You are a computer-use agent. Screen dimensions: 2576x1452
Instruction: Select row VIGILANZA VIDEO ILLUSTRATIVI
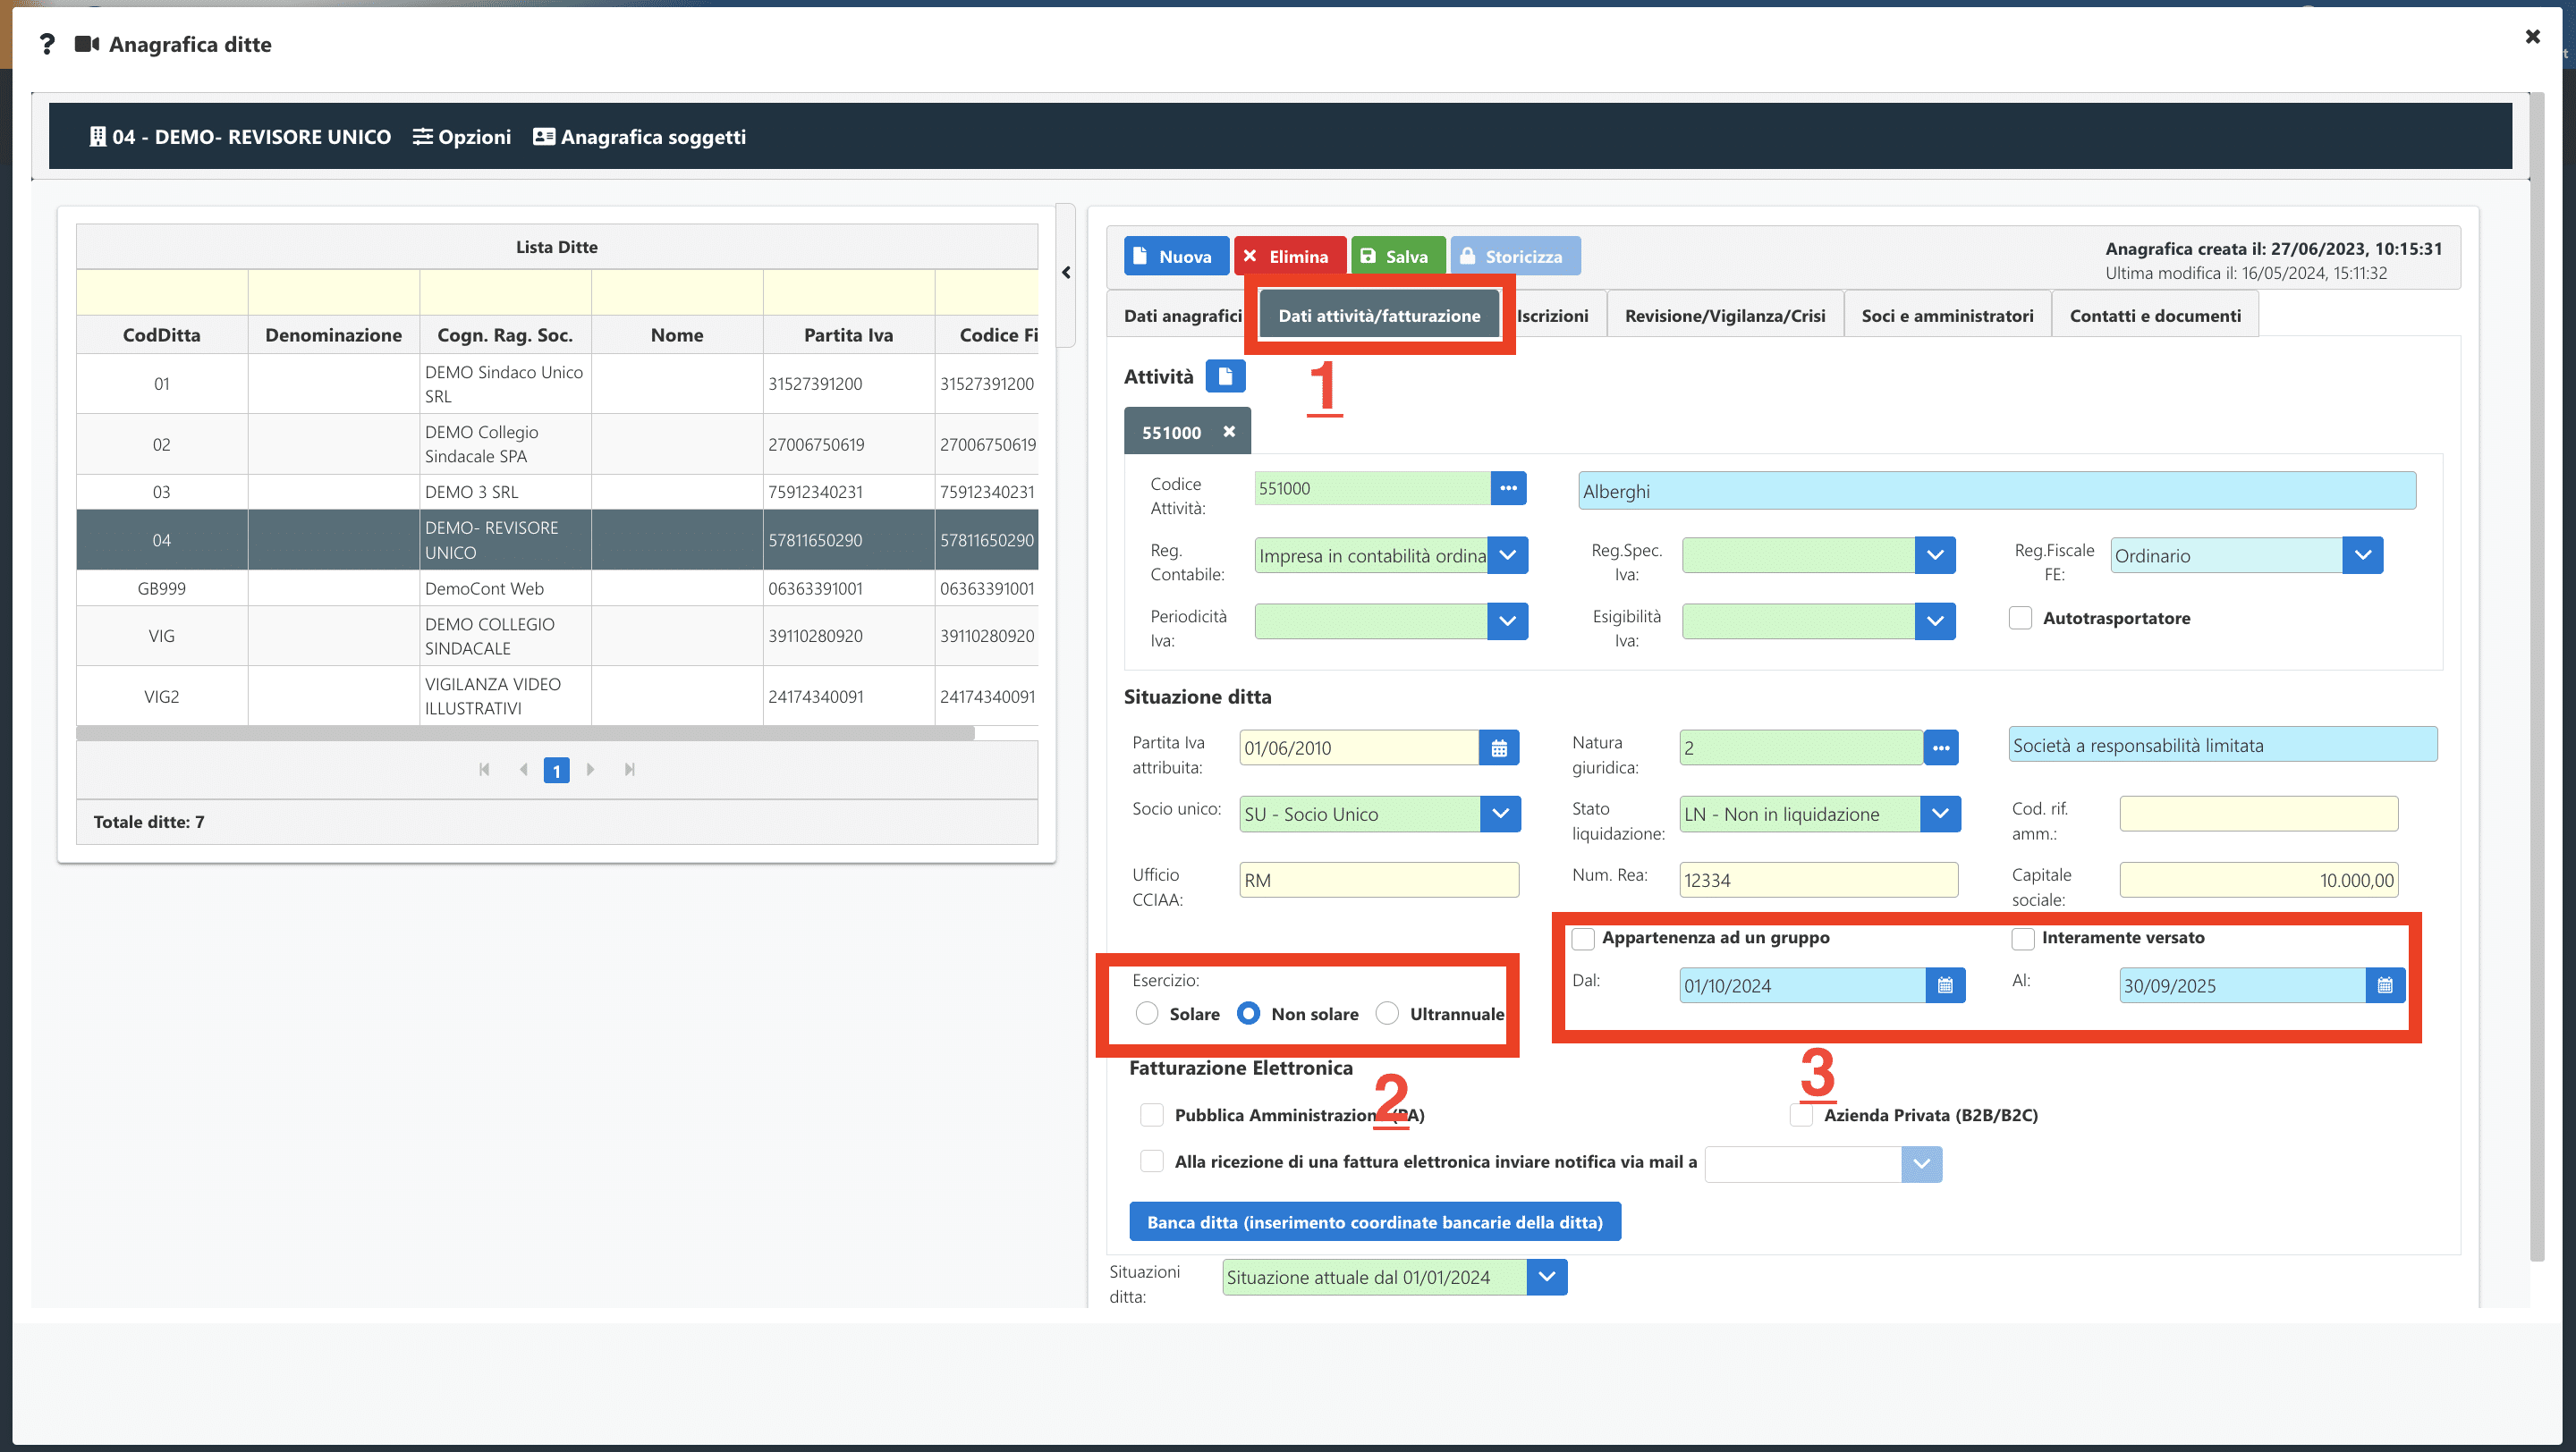click(557, 696)
